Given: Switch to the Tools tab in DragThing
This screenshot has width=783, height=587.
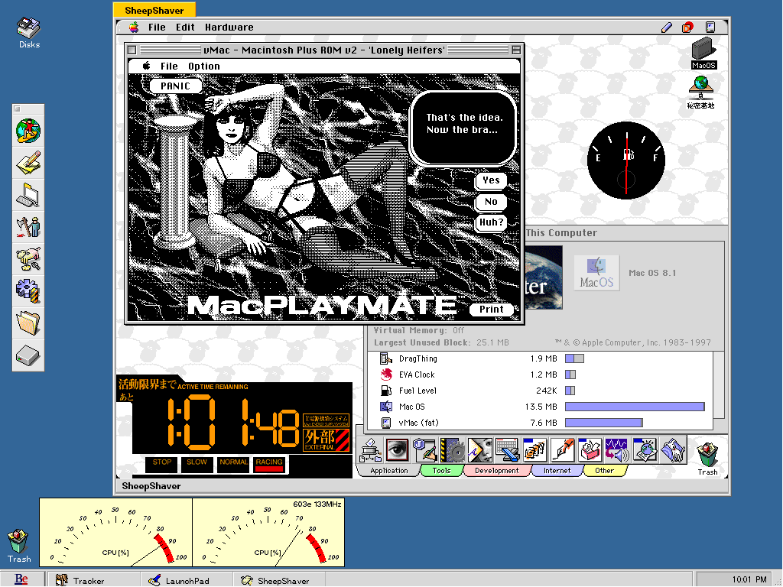Looking at the screenshot, I should coord(441,471).
